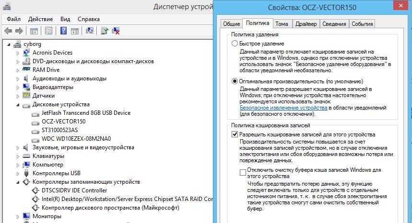Collapse Дисковые устройства node arrow
412x223 pixels.
pyautogui.click(x=18, y=105)
